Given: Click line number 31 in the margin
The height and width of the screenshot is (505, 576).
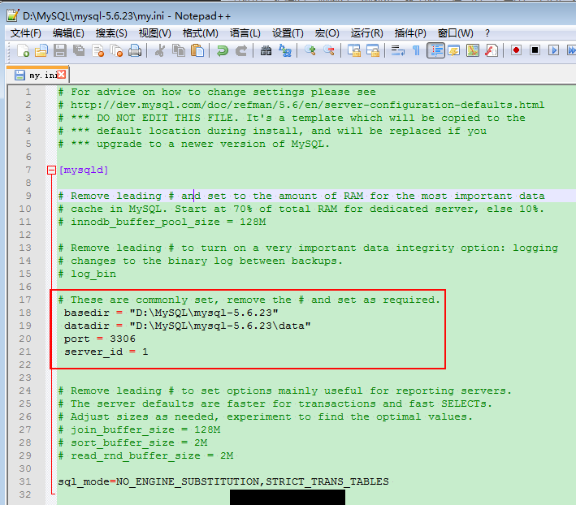Looking at the screenshot, I should [25, 482].
